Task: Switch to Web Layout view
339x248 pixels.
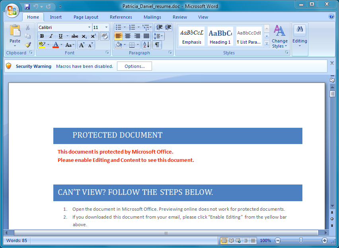Action: (238, 240)
